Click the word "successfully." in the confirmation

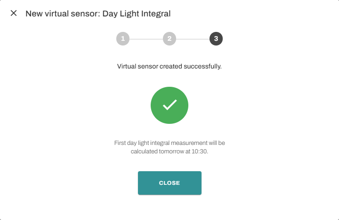pos(203,67)
